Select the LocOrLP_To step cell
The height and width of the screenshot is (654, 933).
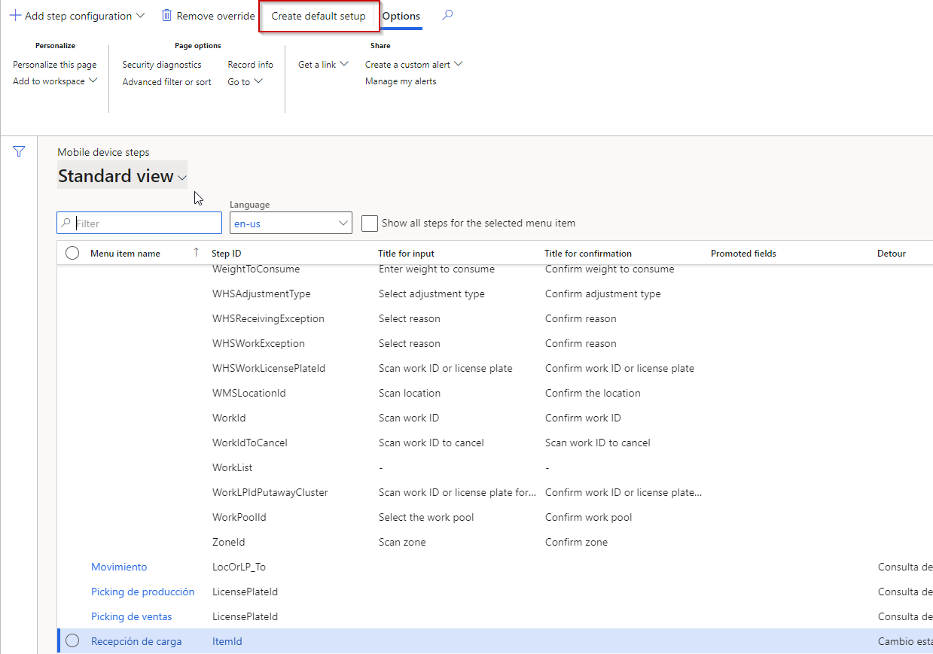pyautogui.click(x=239, y=567)
